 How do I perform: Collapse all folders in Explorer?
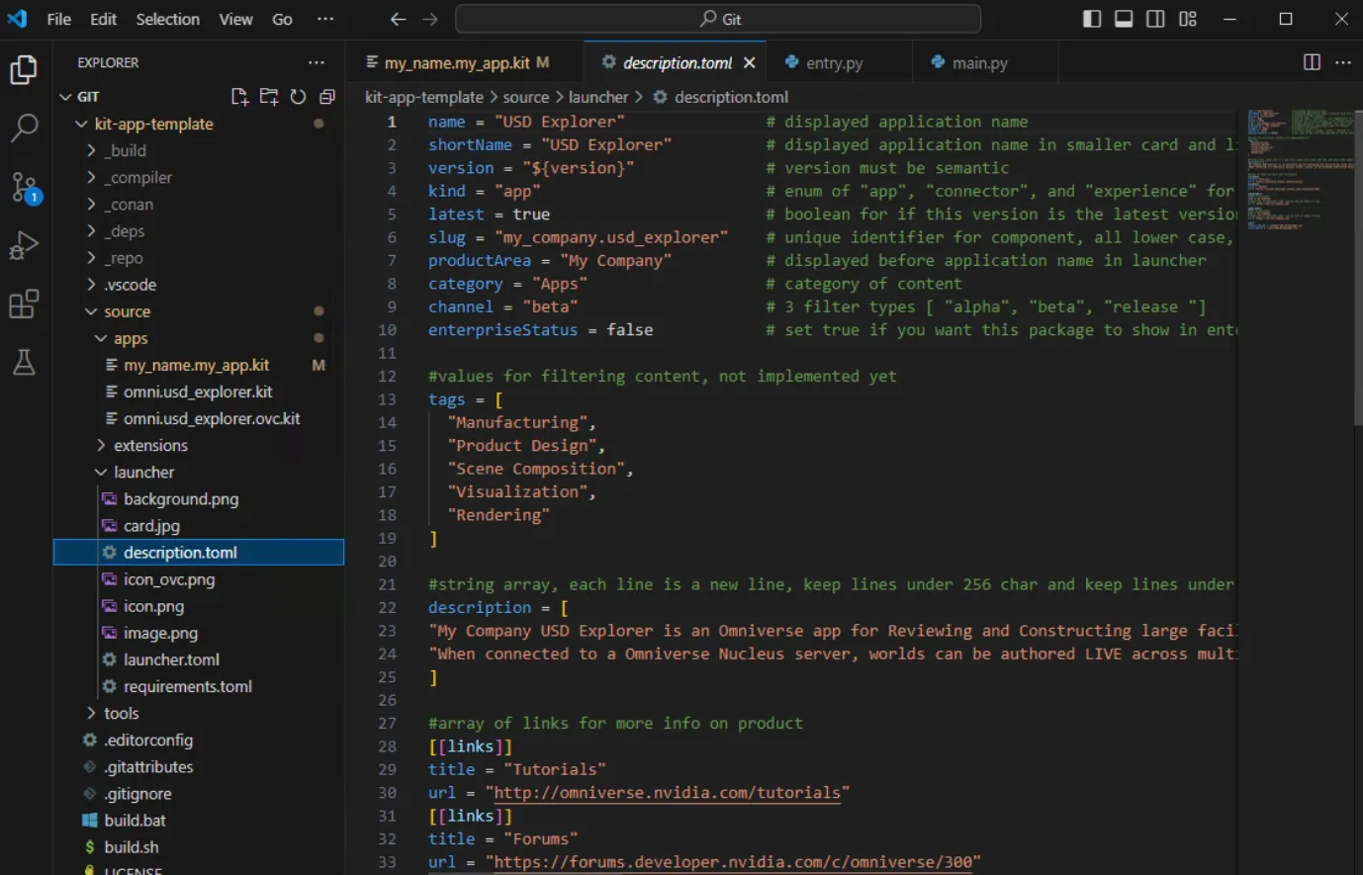coord(327,96)
